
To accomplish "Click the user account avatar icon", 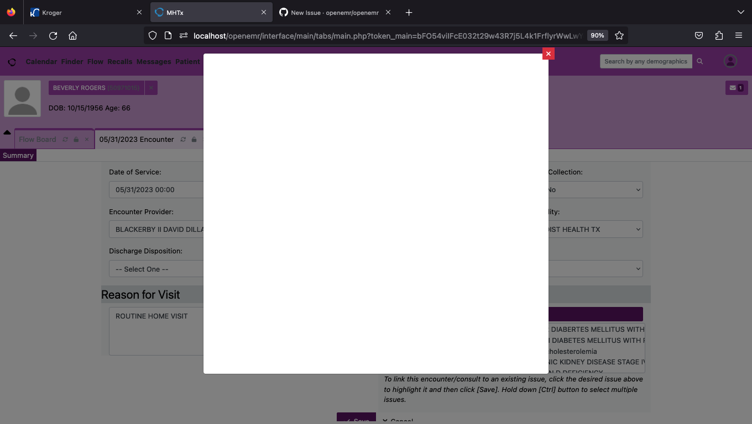I will coord(730,61).
